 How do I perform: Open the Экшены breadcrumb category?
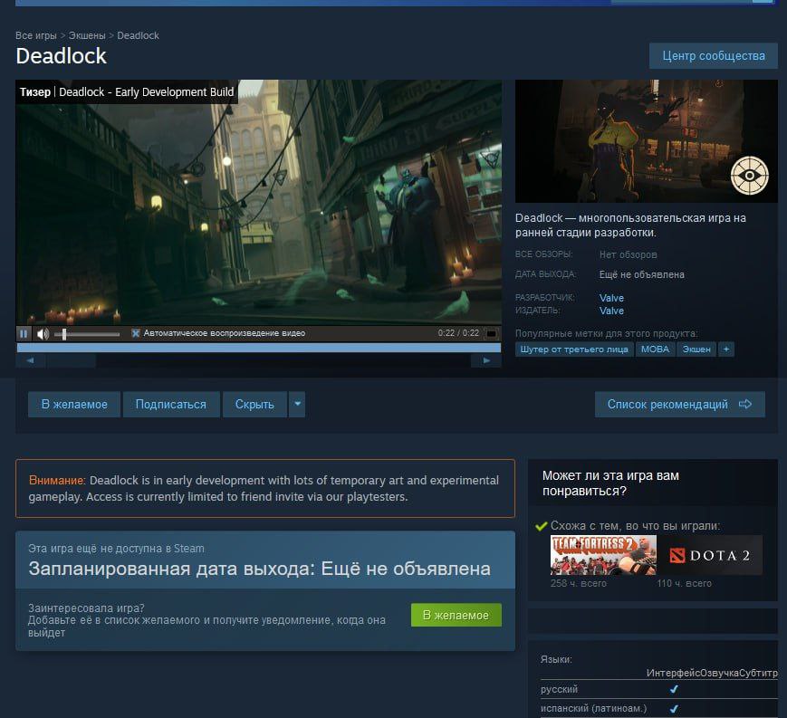tap(87, 35)
